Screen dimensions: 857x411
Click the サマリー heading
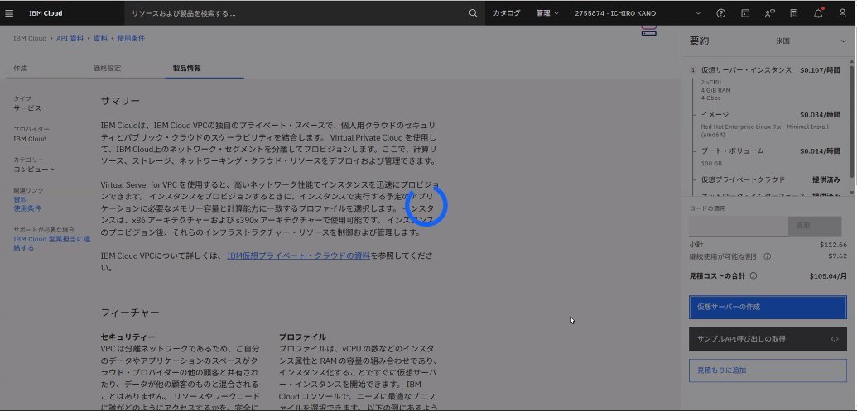click(x=120, y=101)
